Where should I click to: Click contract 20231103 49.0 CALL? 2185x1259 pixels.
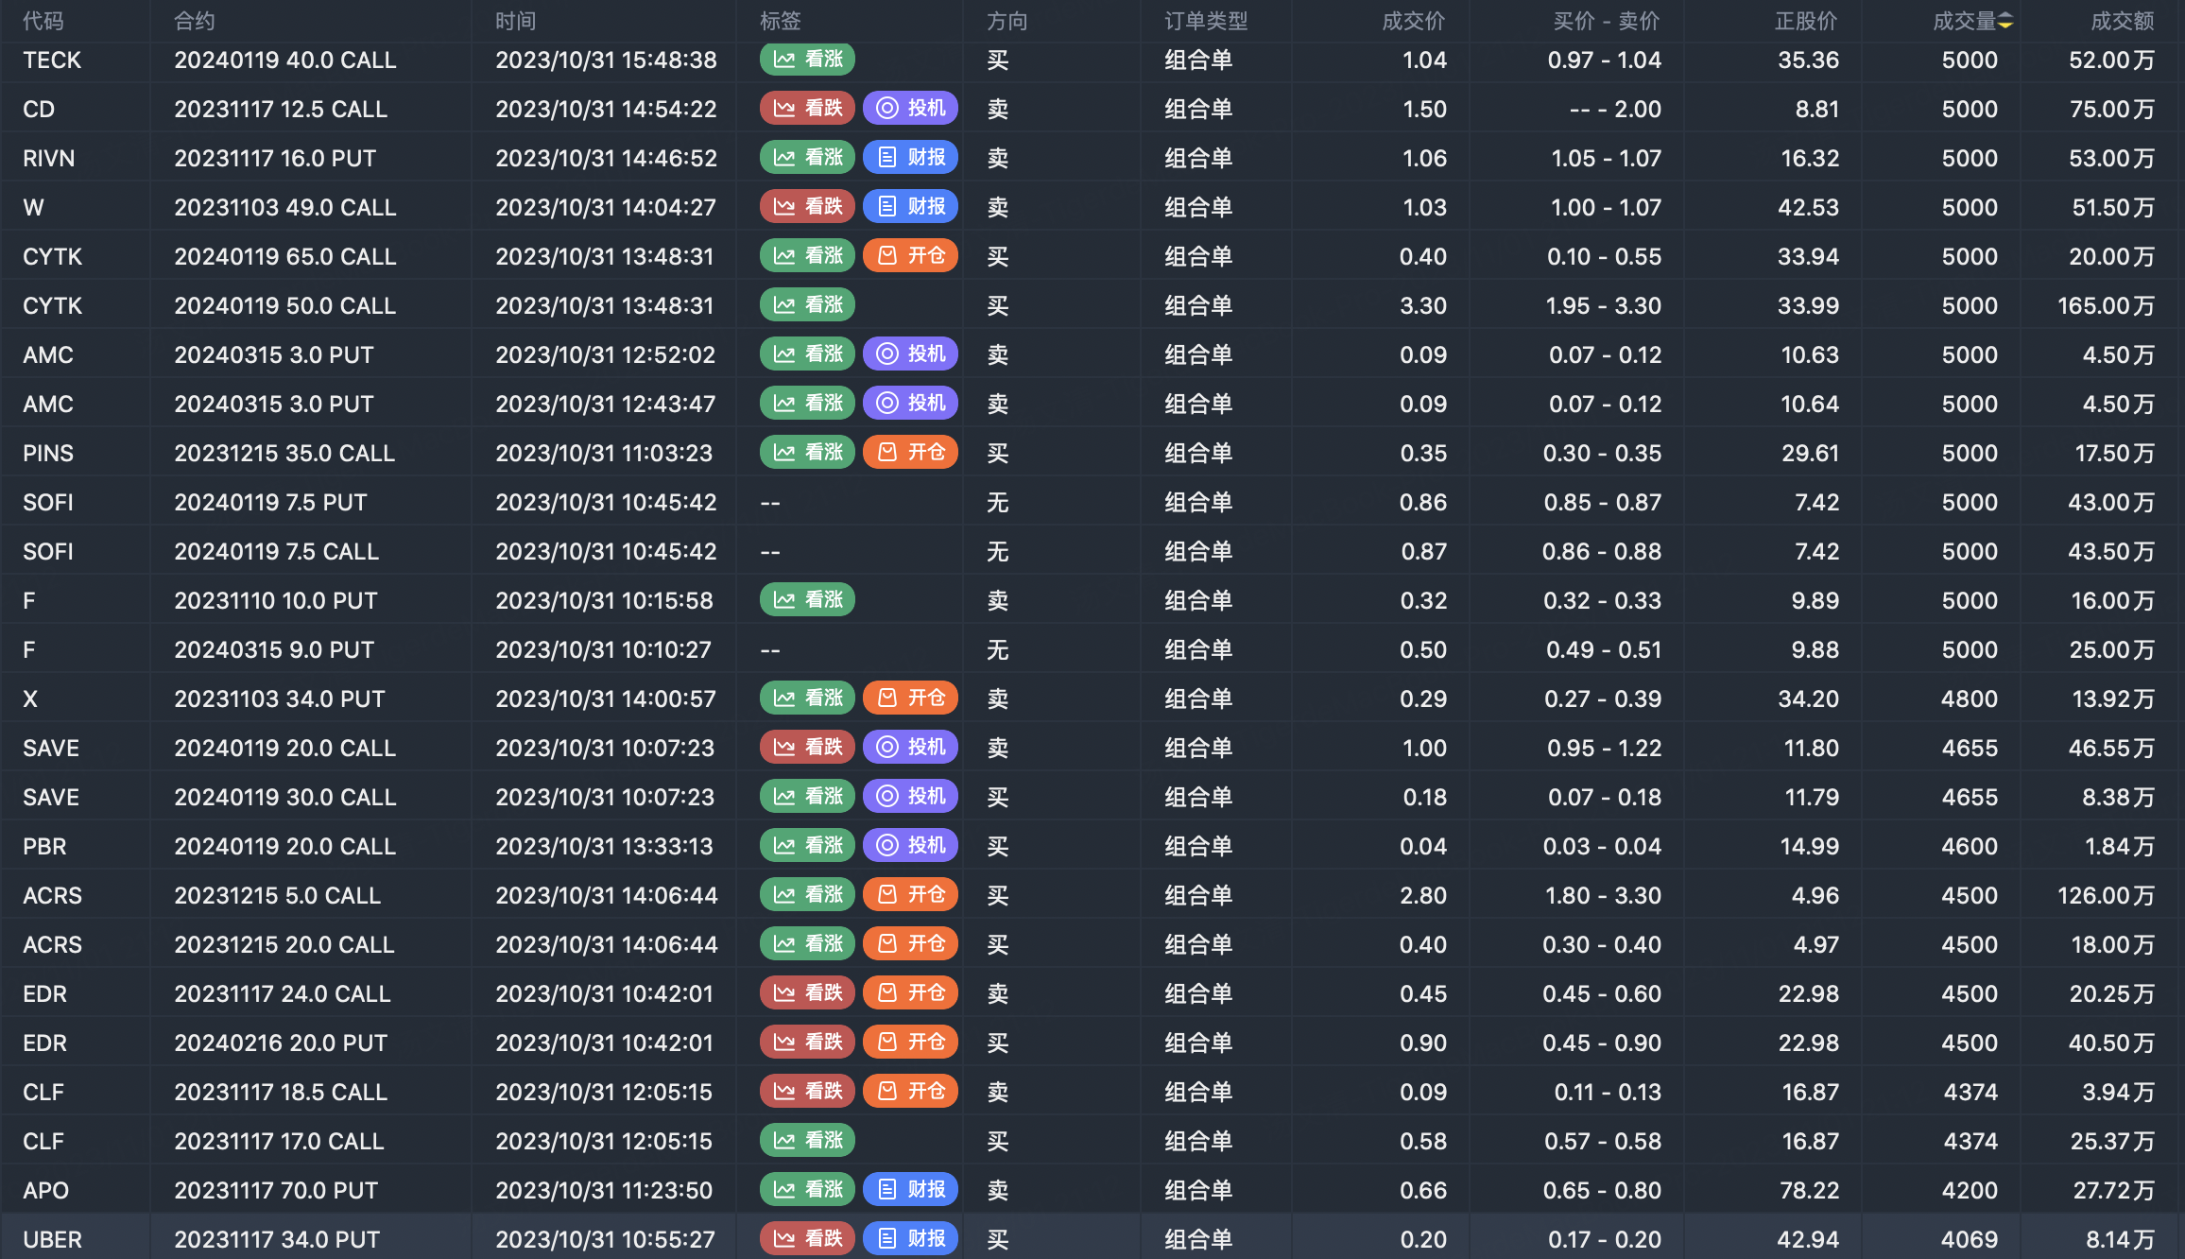tap(285, 207)
